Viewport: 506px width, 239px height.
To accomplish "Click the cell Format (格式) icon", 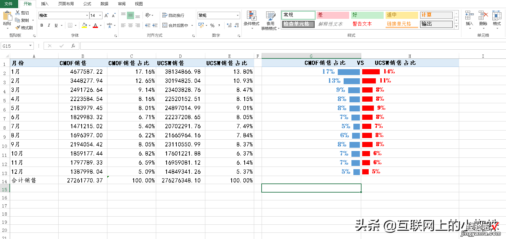I will pyautogui.click(x=497, y=15).
